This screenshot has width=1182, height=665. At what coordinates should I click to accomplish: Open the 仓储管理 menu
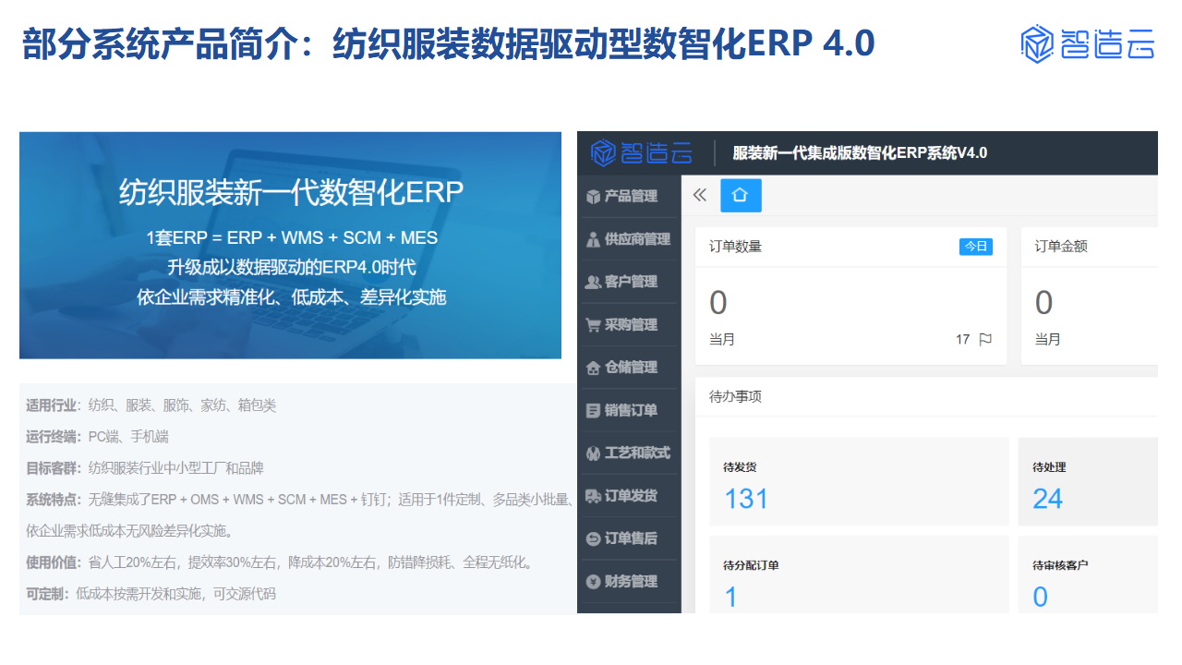coord(630,368)
